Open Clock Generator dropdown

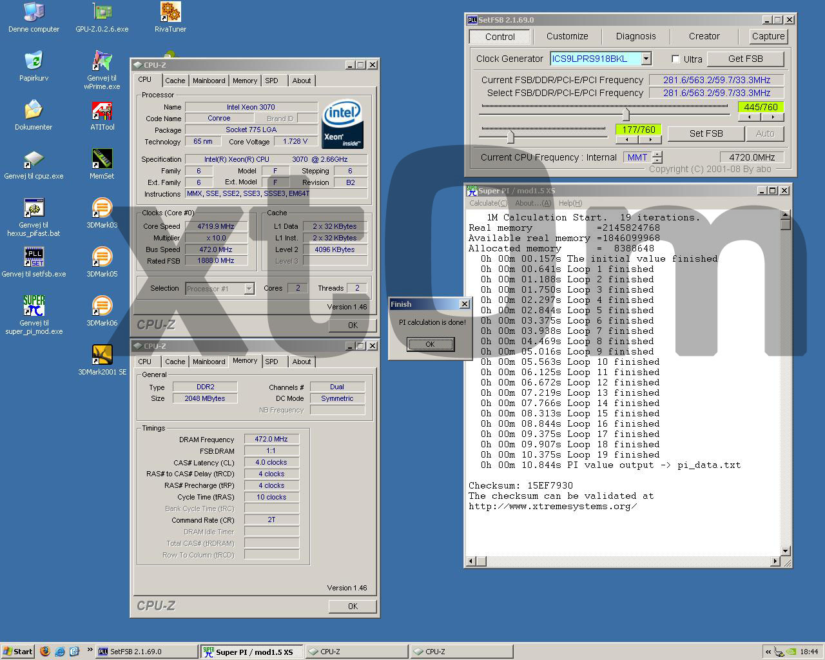point(646,59)
